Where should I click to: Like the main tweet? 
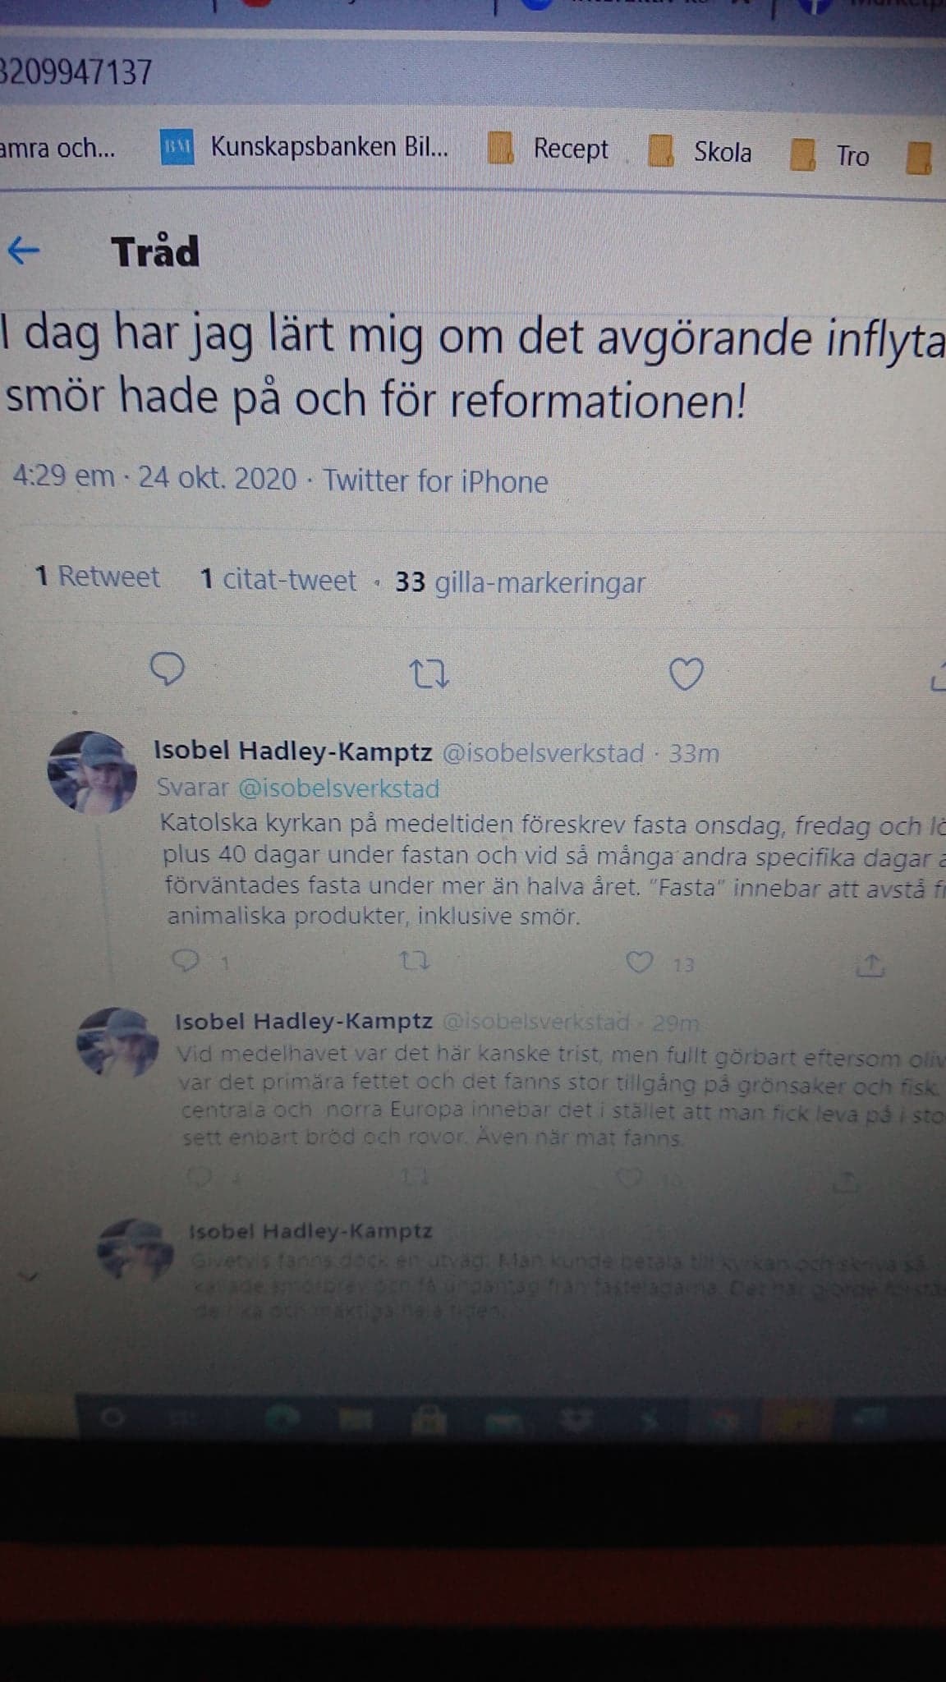687,674
